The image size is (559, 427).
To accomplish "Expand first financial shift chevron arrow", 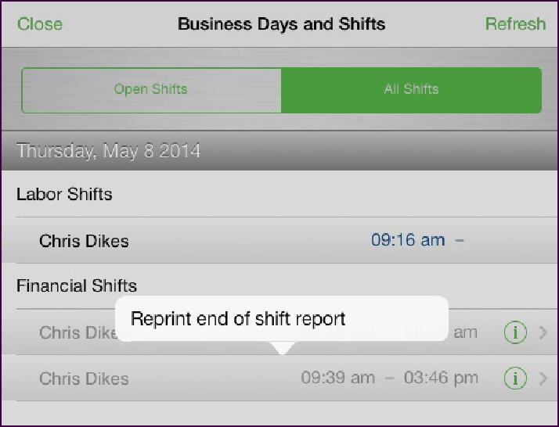I will click(543, 332).
